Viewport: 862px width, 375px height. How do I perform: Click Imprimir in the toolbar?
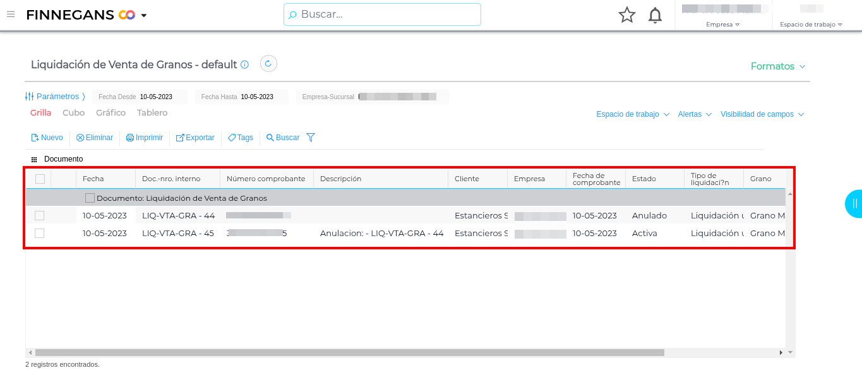tap(145, 138)
